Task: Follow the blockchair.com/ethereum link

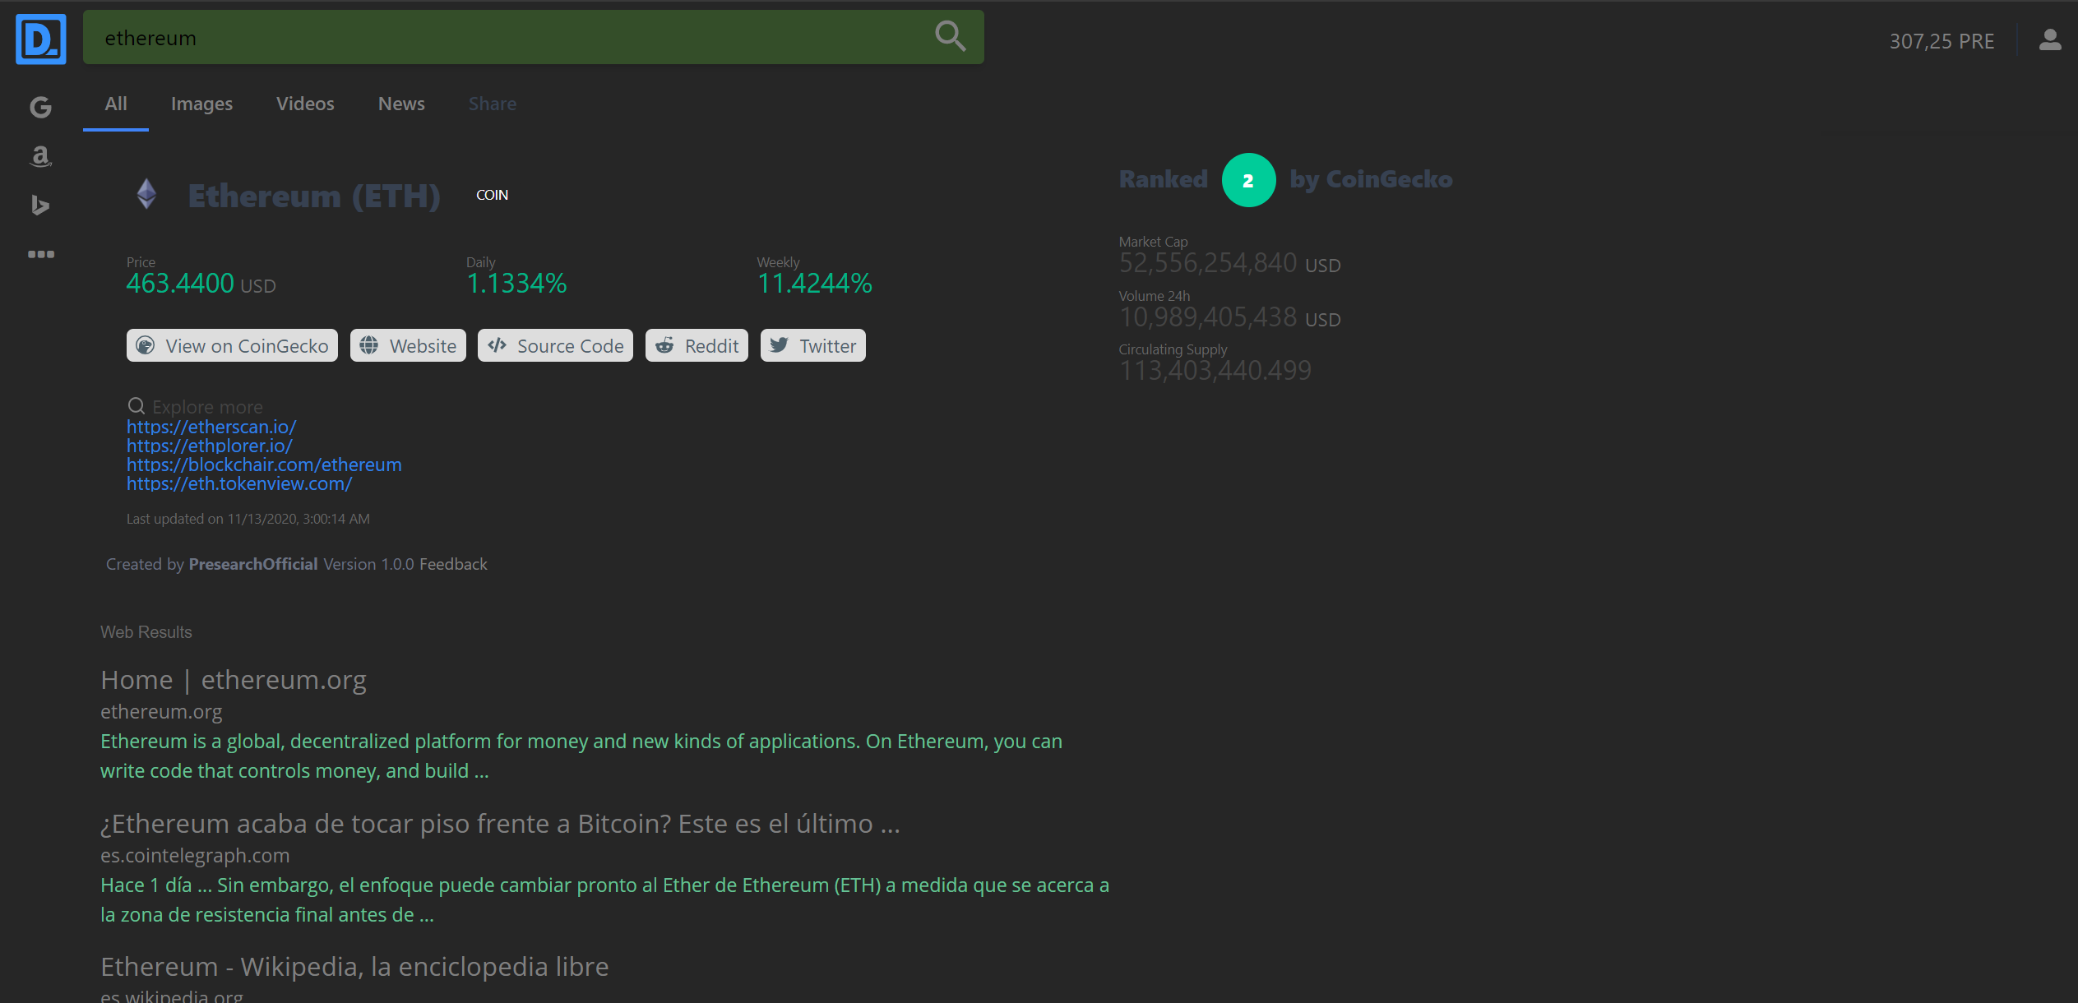Action: [264, 465]
